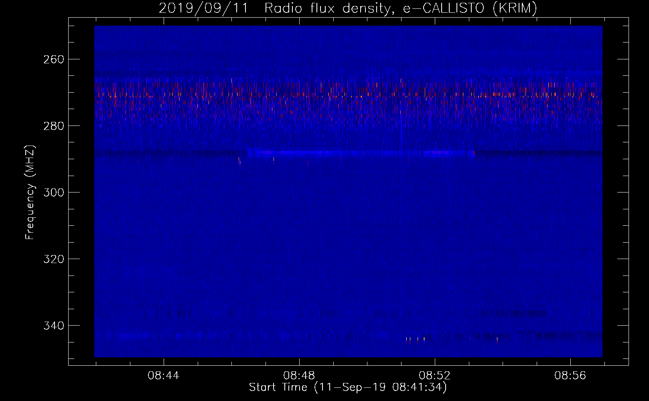
Task: Click the 'Start Time (11-Sep-19 08:41:34)' axis label
Action: point(348,387)
